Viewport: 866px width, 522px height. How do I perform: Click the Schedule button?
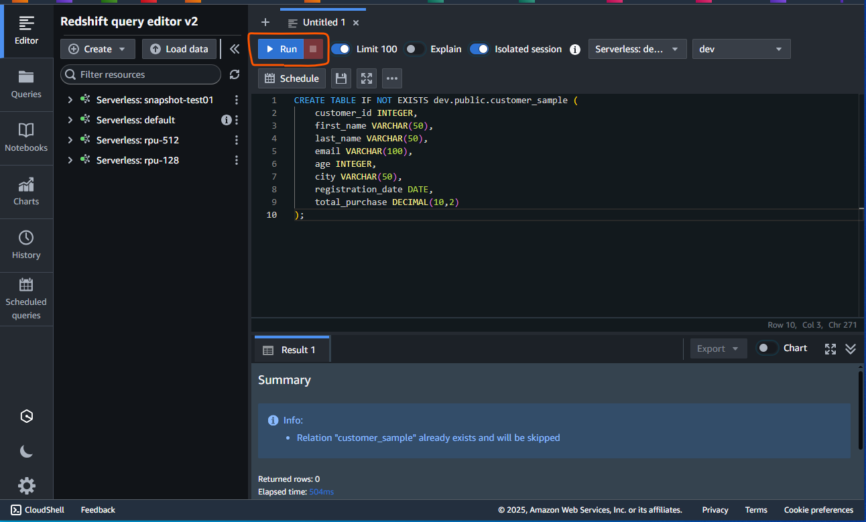pyautogui.click(x=292, y=78)
